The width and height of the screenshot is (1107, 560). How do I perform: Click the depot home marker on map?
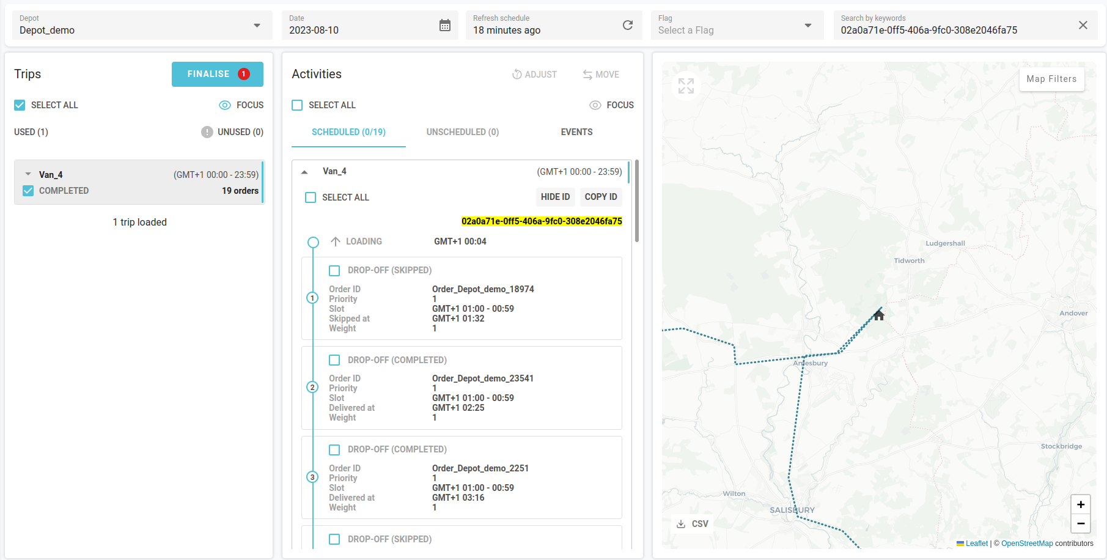click(879, 315)
